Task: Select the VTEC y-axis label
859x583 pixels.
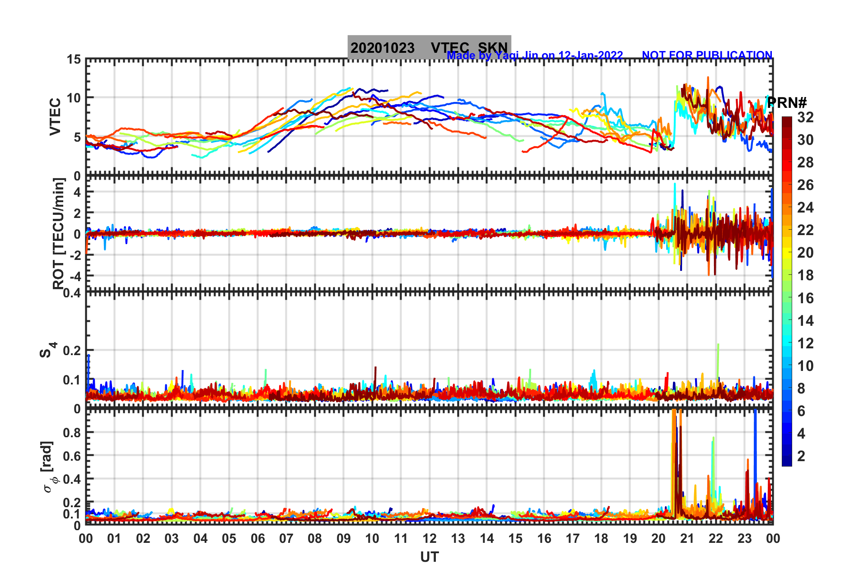Action: (55, 117)
